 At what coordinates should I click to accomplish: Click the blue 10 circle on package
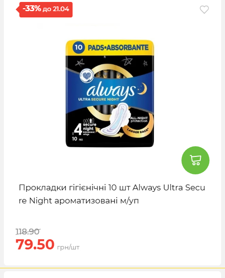coord(78,47)
